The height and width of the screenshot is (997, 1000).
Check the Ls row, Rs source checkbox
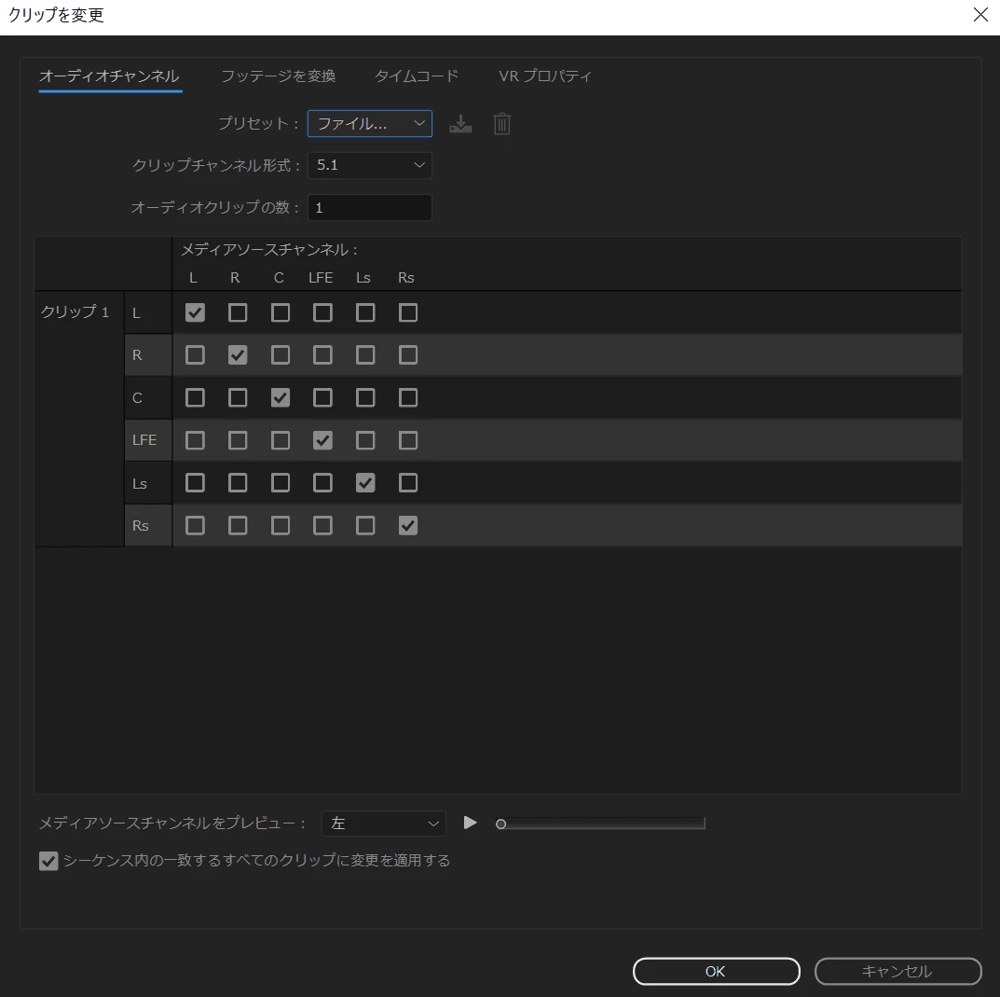pos(408,482)
